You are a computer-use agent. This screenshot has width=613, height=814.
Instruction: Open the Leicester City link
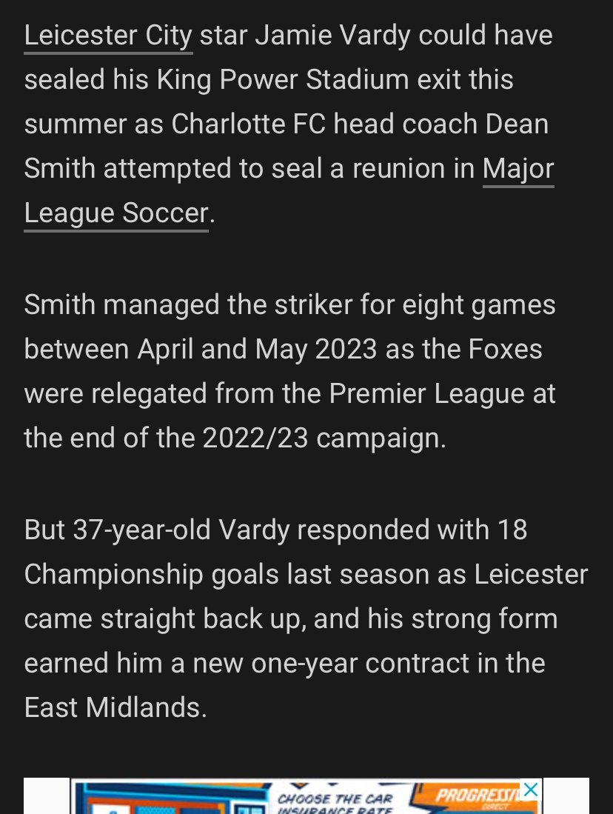[x=109, y=36]
